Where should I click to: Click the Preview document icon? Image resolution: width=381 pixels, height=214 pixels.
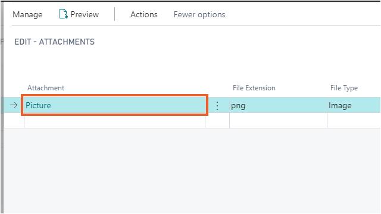tap(63, 14)
